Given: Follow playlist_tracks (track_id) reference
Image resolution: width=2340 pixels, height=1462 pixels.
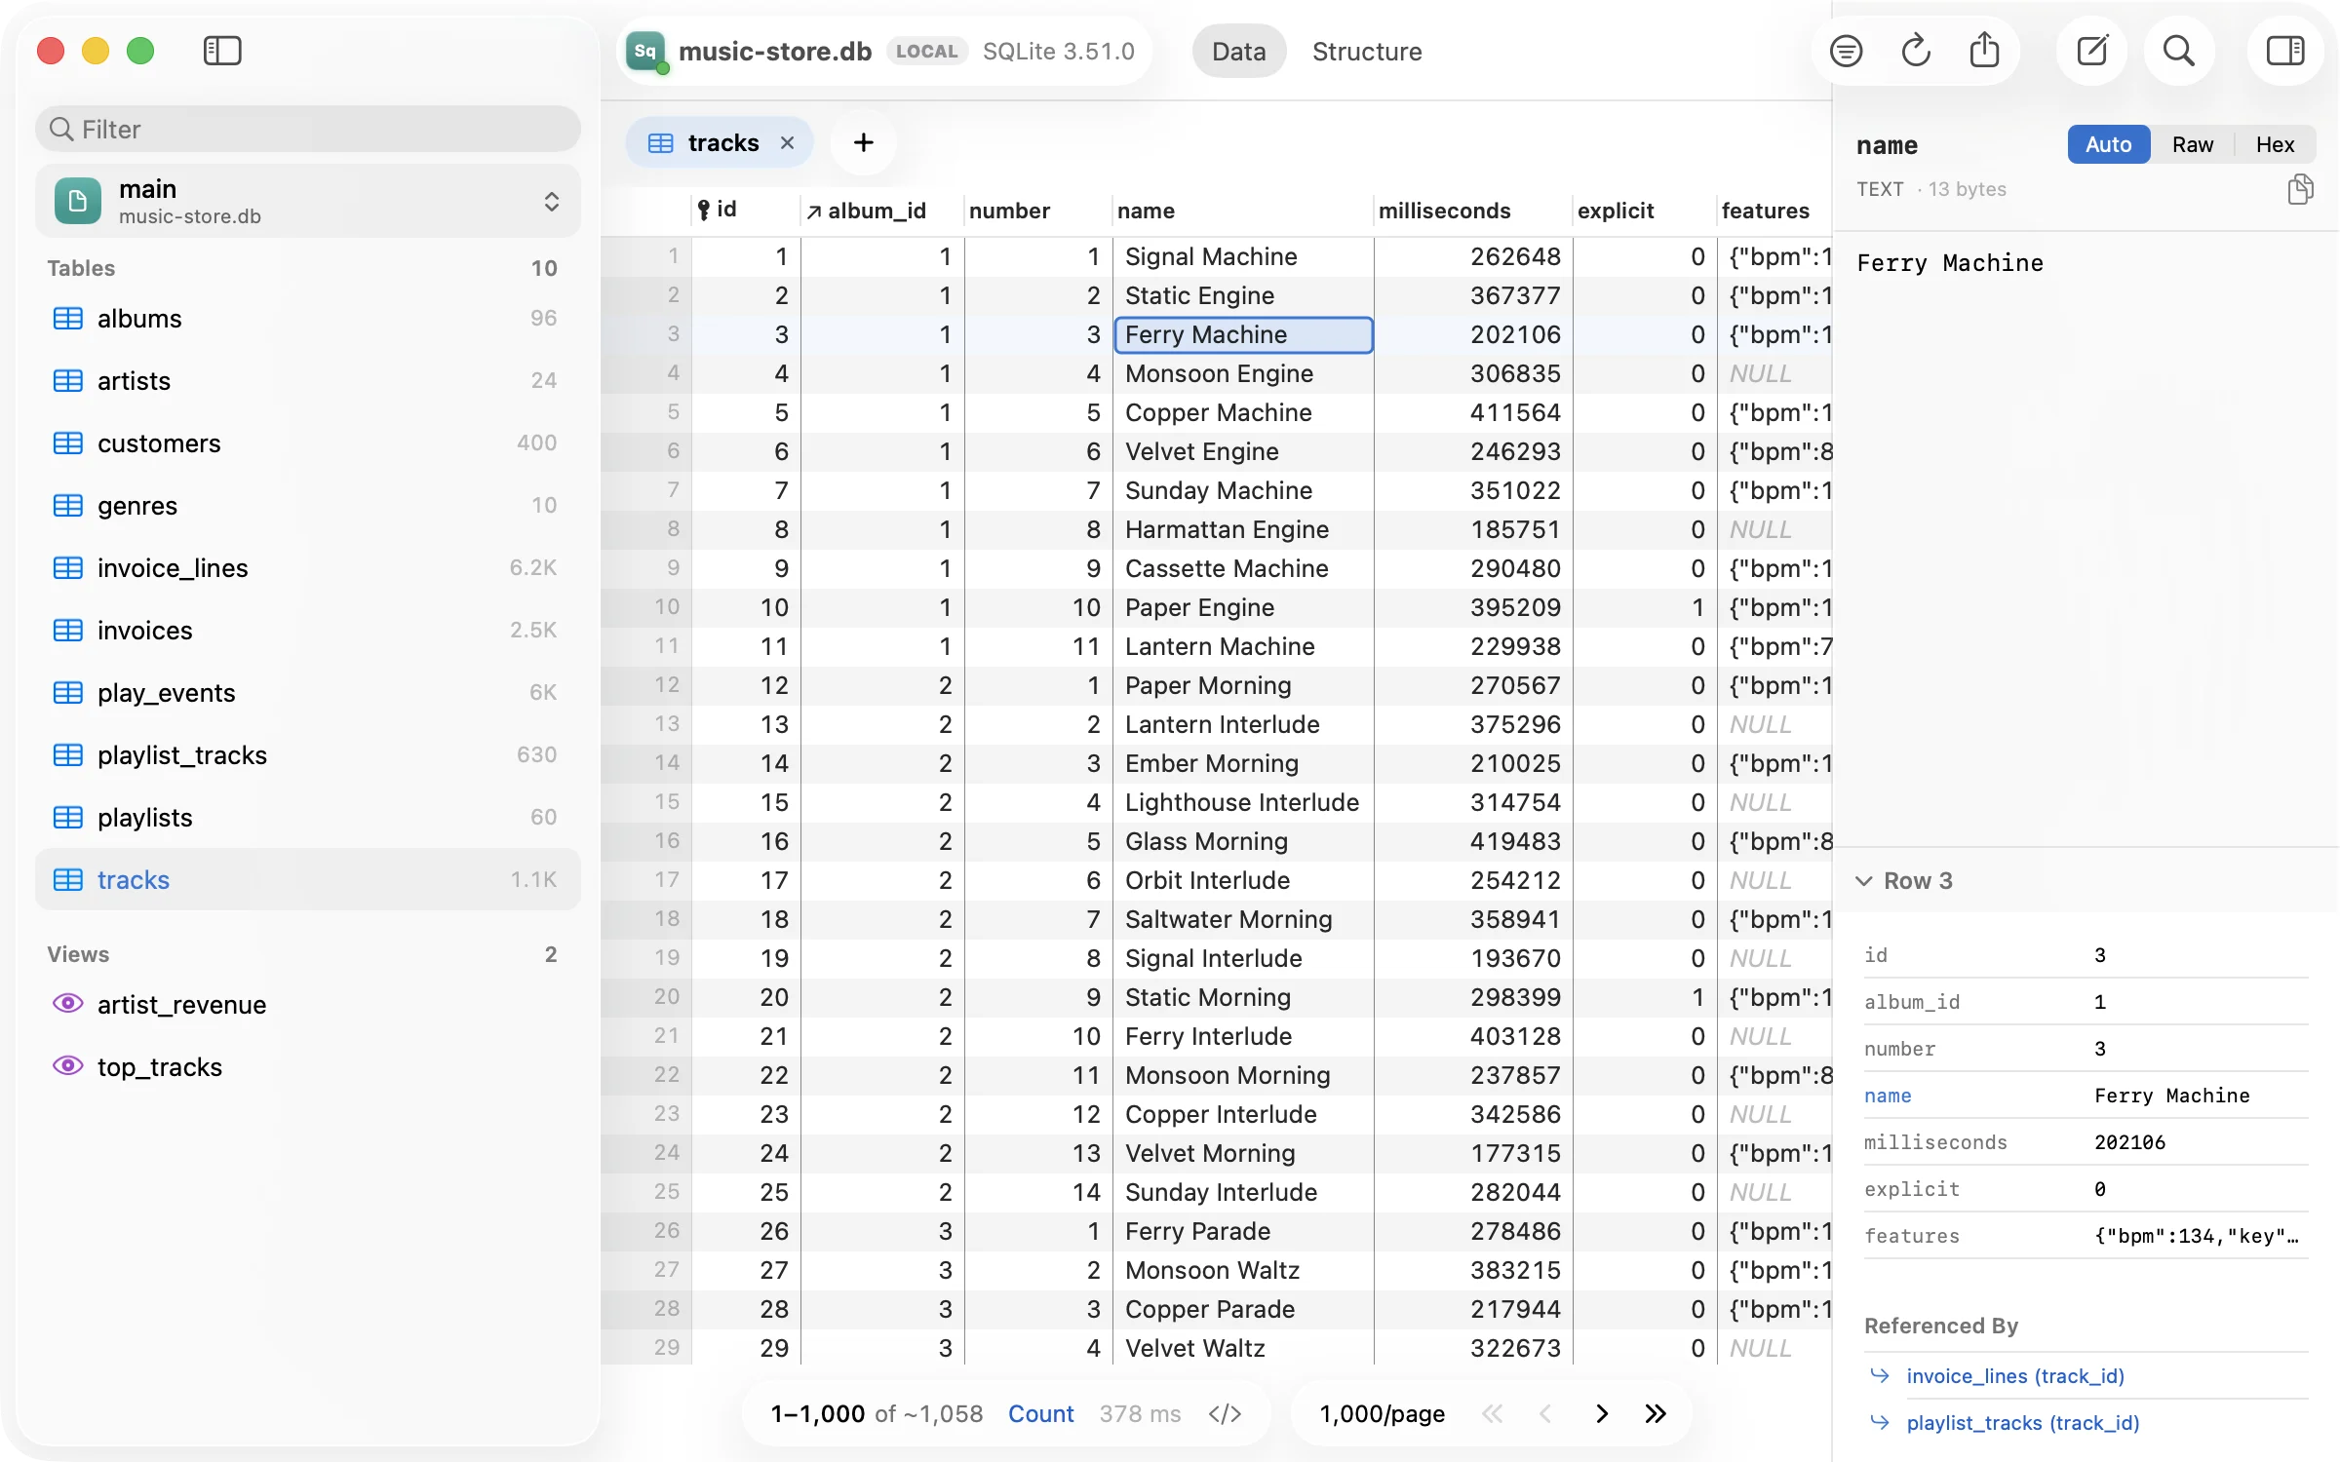Looking at the screenshot, I should [x=2022, y=1422].
